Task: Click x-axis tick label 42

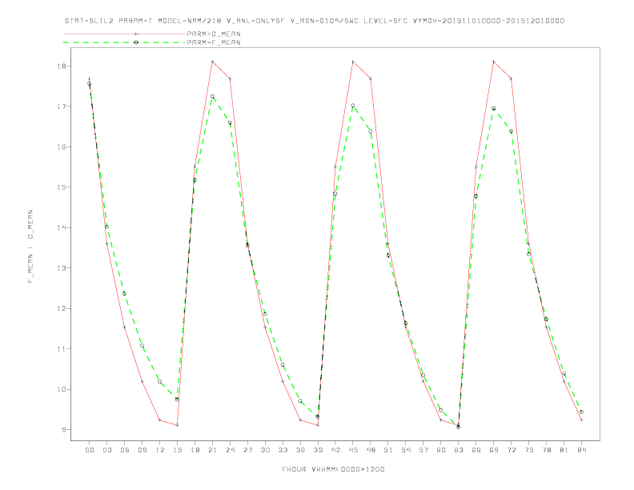Action: (335, 450)
